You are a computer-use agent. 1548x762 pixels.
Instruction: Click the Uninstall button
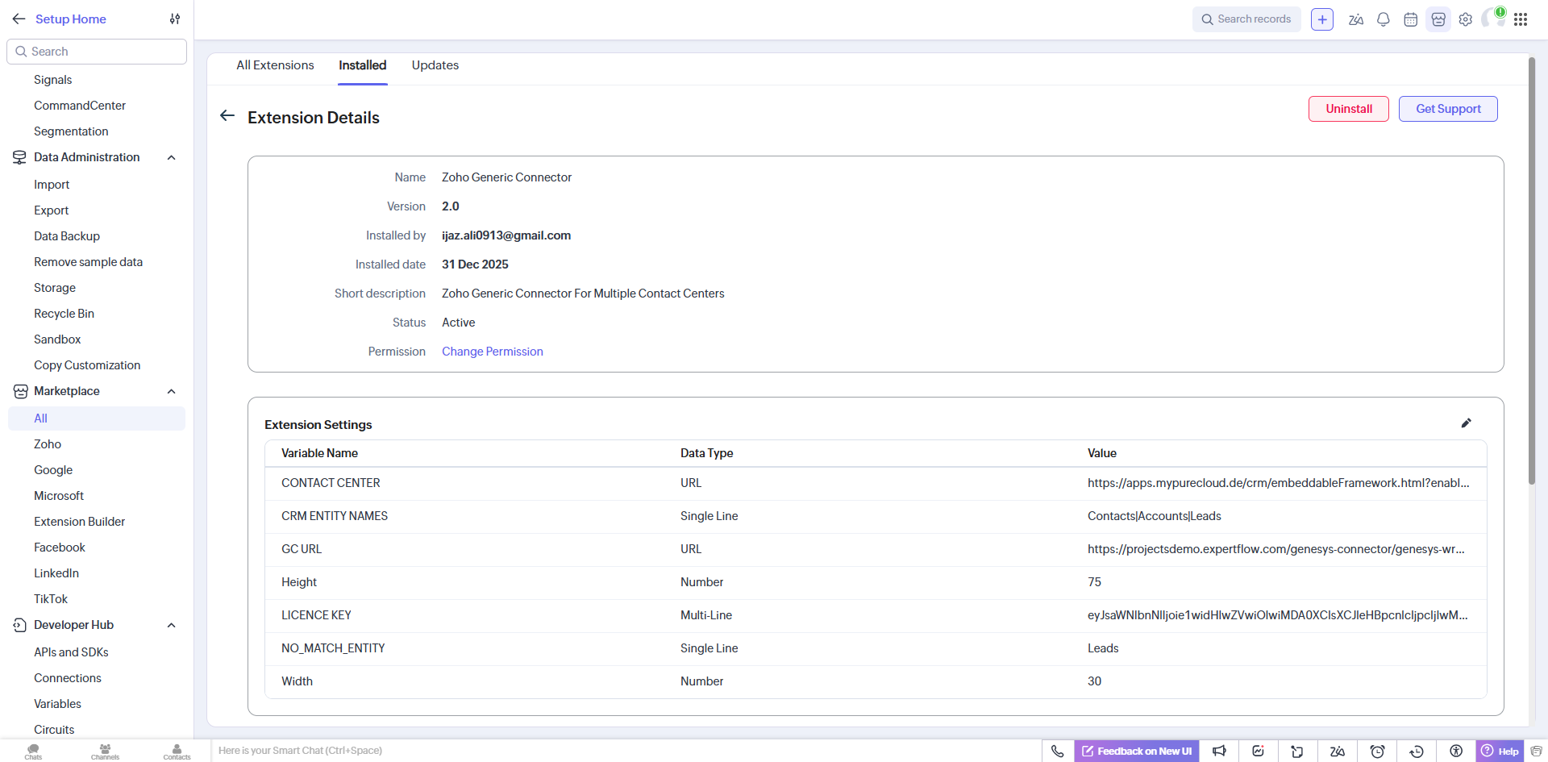coord(1348,109)
